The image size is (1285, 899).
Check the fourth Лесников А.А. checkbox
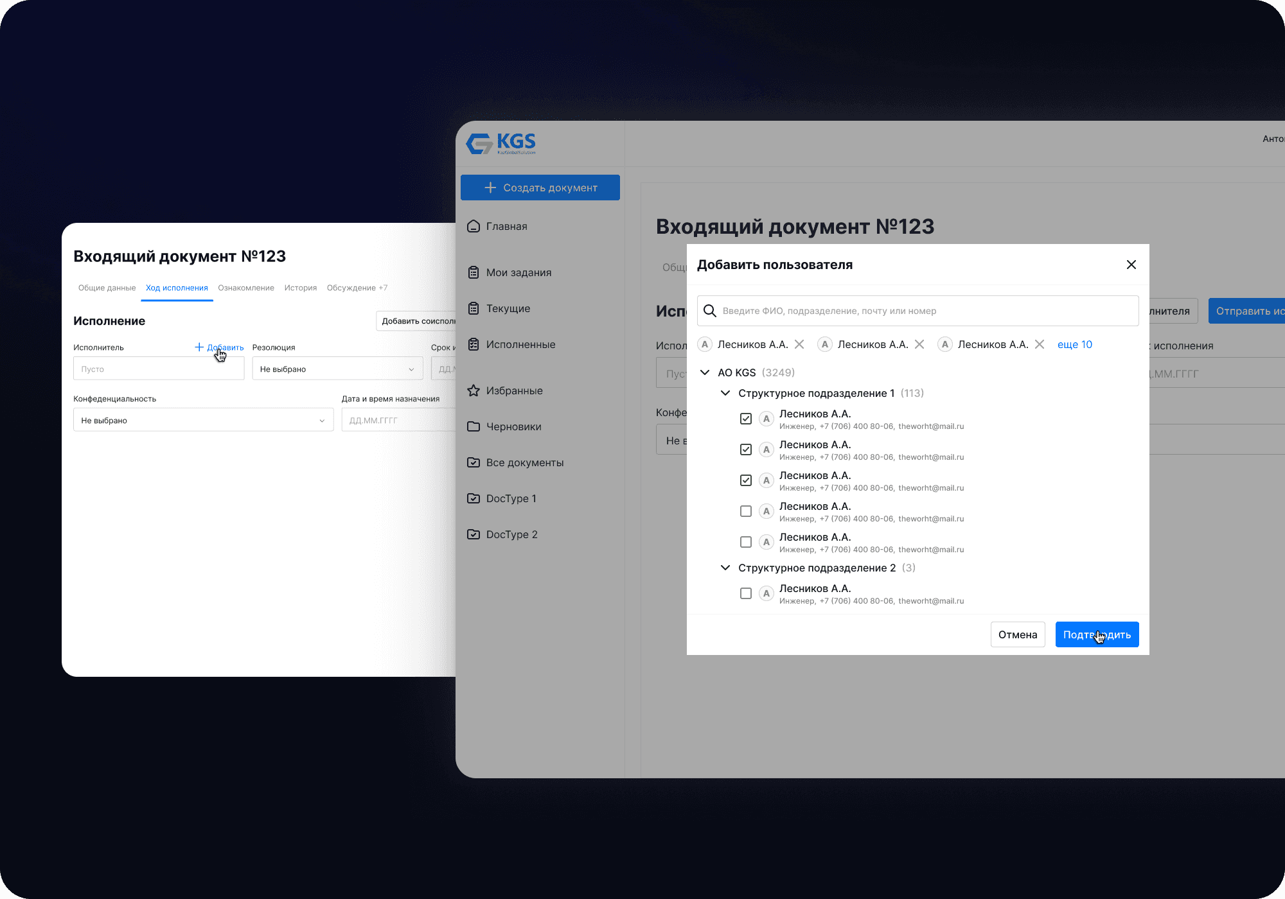[746, 511]
